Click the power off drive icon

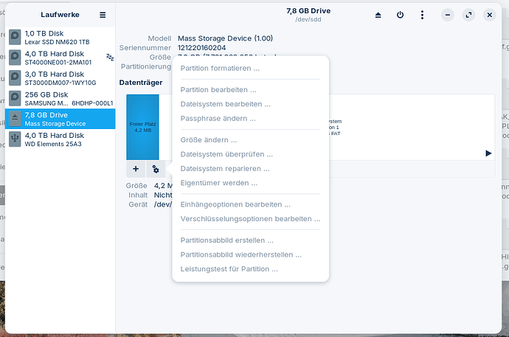(401, 14)
